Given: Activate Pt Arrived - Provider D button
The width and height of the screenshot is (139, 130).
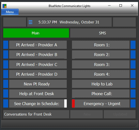Looking at the screenshot, I should click(38, 74).
